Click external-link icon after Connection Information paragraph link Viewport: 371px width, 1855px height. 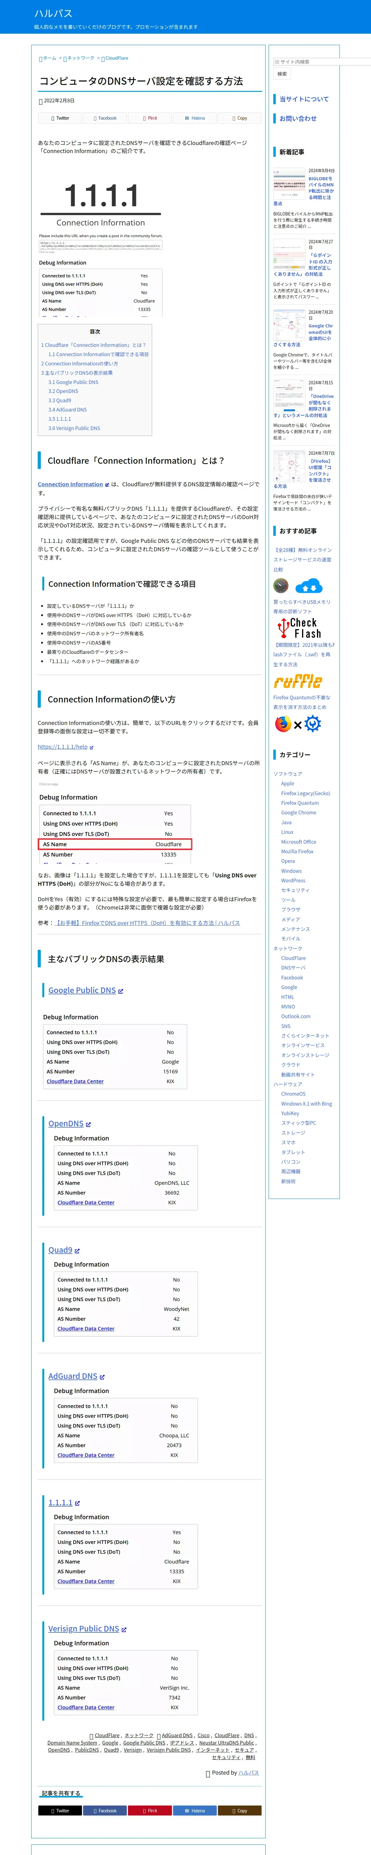pos(107,485)
